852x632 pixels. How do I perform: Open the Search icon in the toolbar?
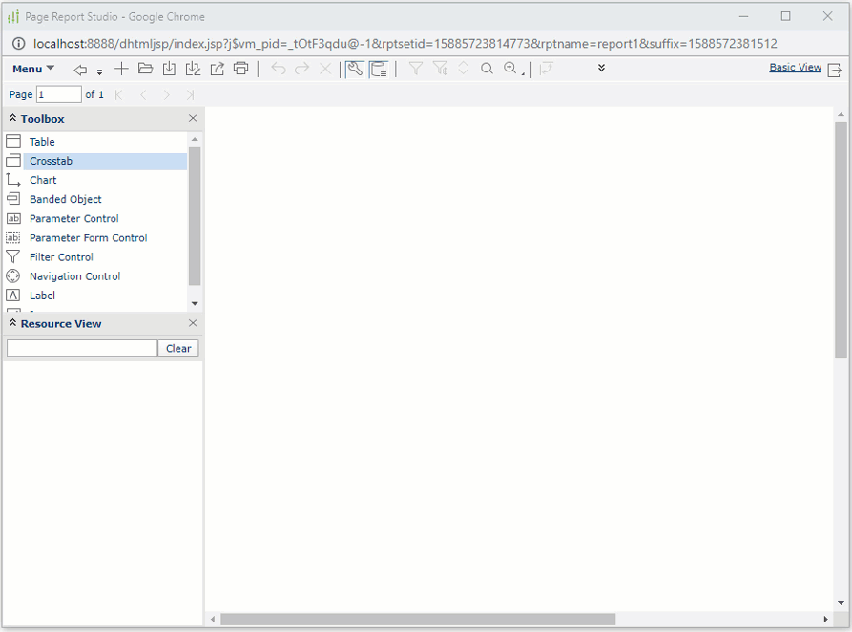pyautogui.click(x=486, y=69)
